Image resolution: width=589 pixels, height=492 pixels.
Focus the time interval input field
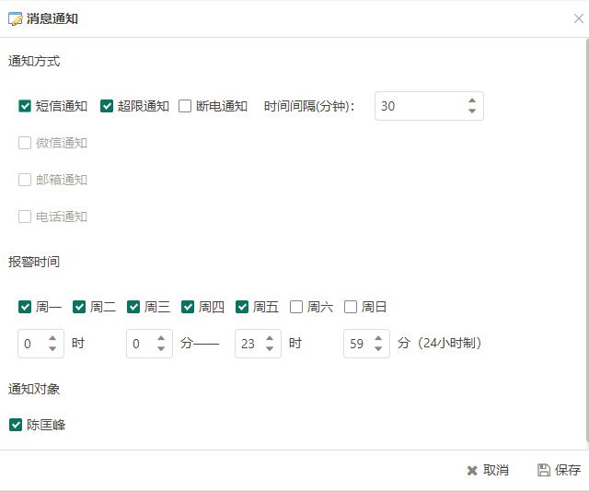pyautogui.click(x=419, y=106)
